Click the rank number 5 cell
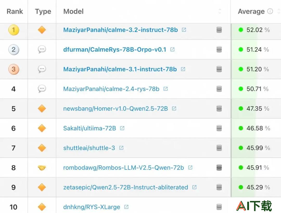The height and width of the screenshot is (213, 281). pos(14,109)
